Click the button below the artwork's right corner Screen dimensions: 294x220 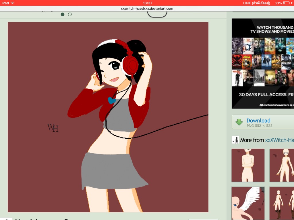pos(203,219)
